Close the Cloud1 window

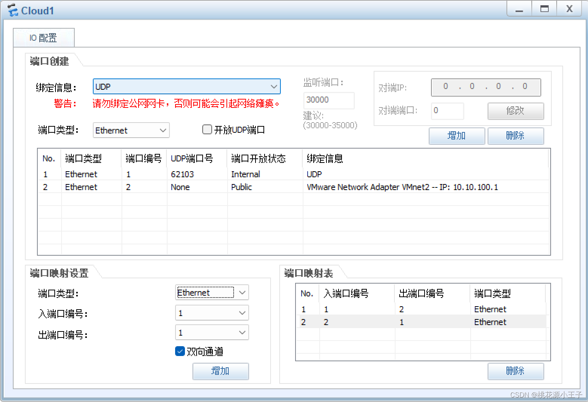click(570, 9)
